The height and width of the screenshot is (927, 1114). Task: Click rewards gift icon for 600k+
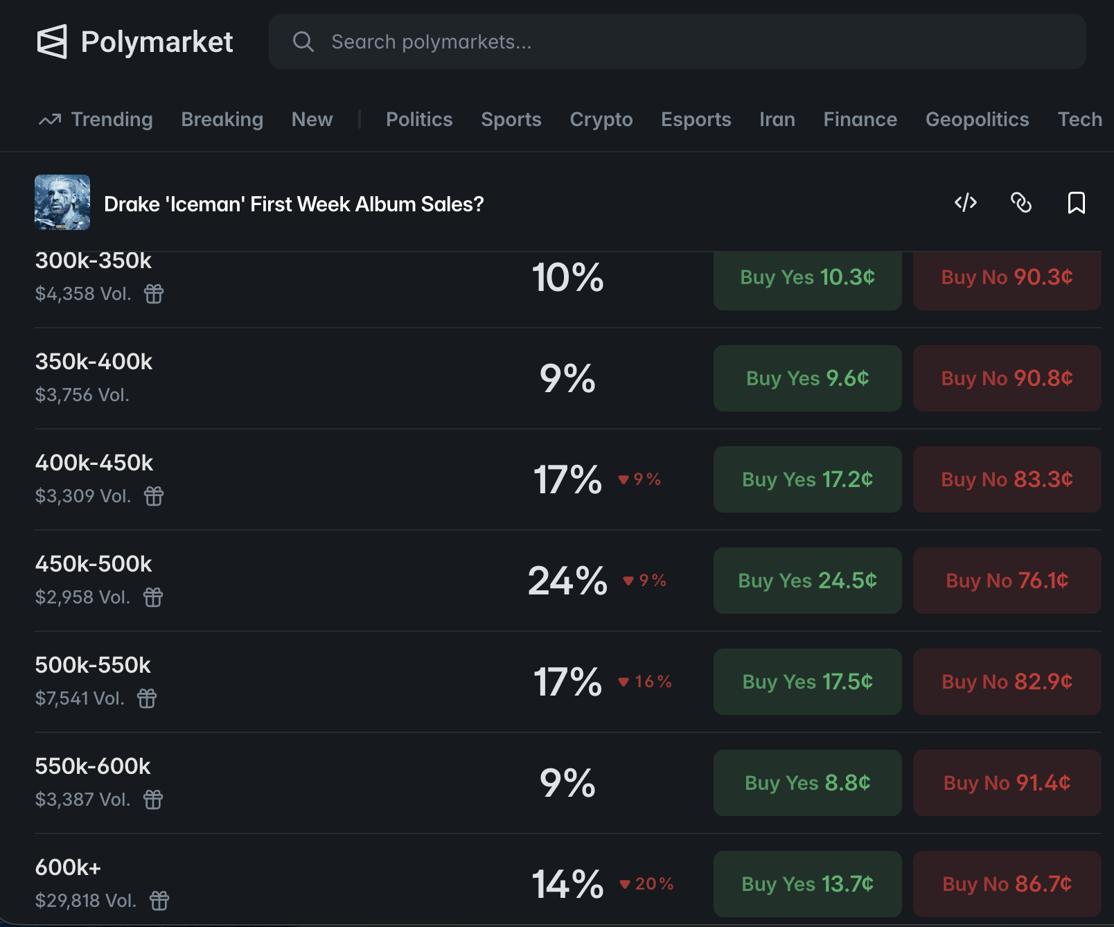[159, 901]
